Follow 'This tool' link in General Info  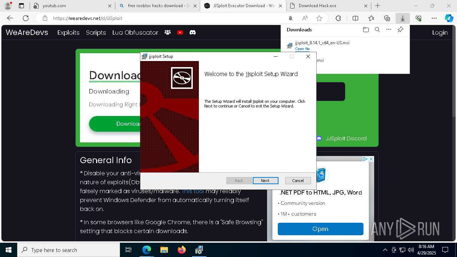193,191
